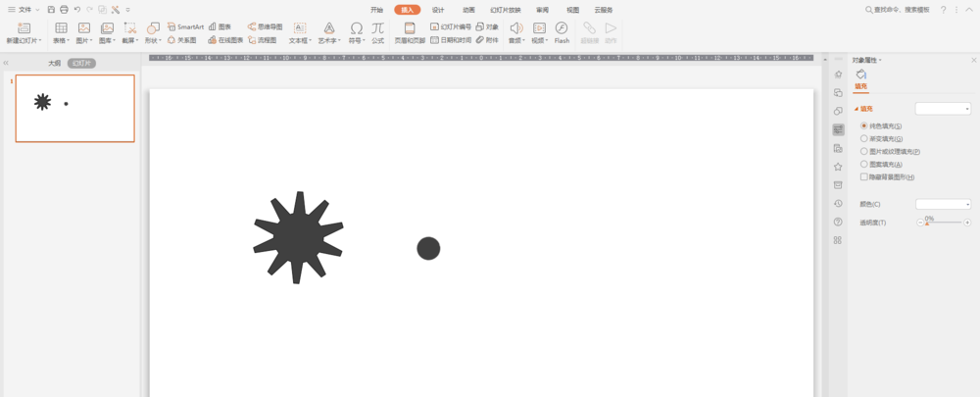Click the help question mark in title bar

(x=943, y=10)
